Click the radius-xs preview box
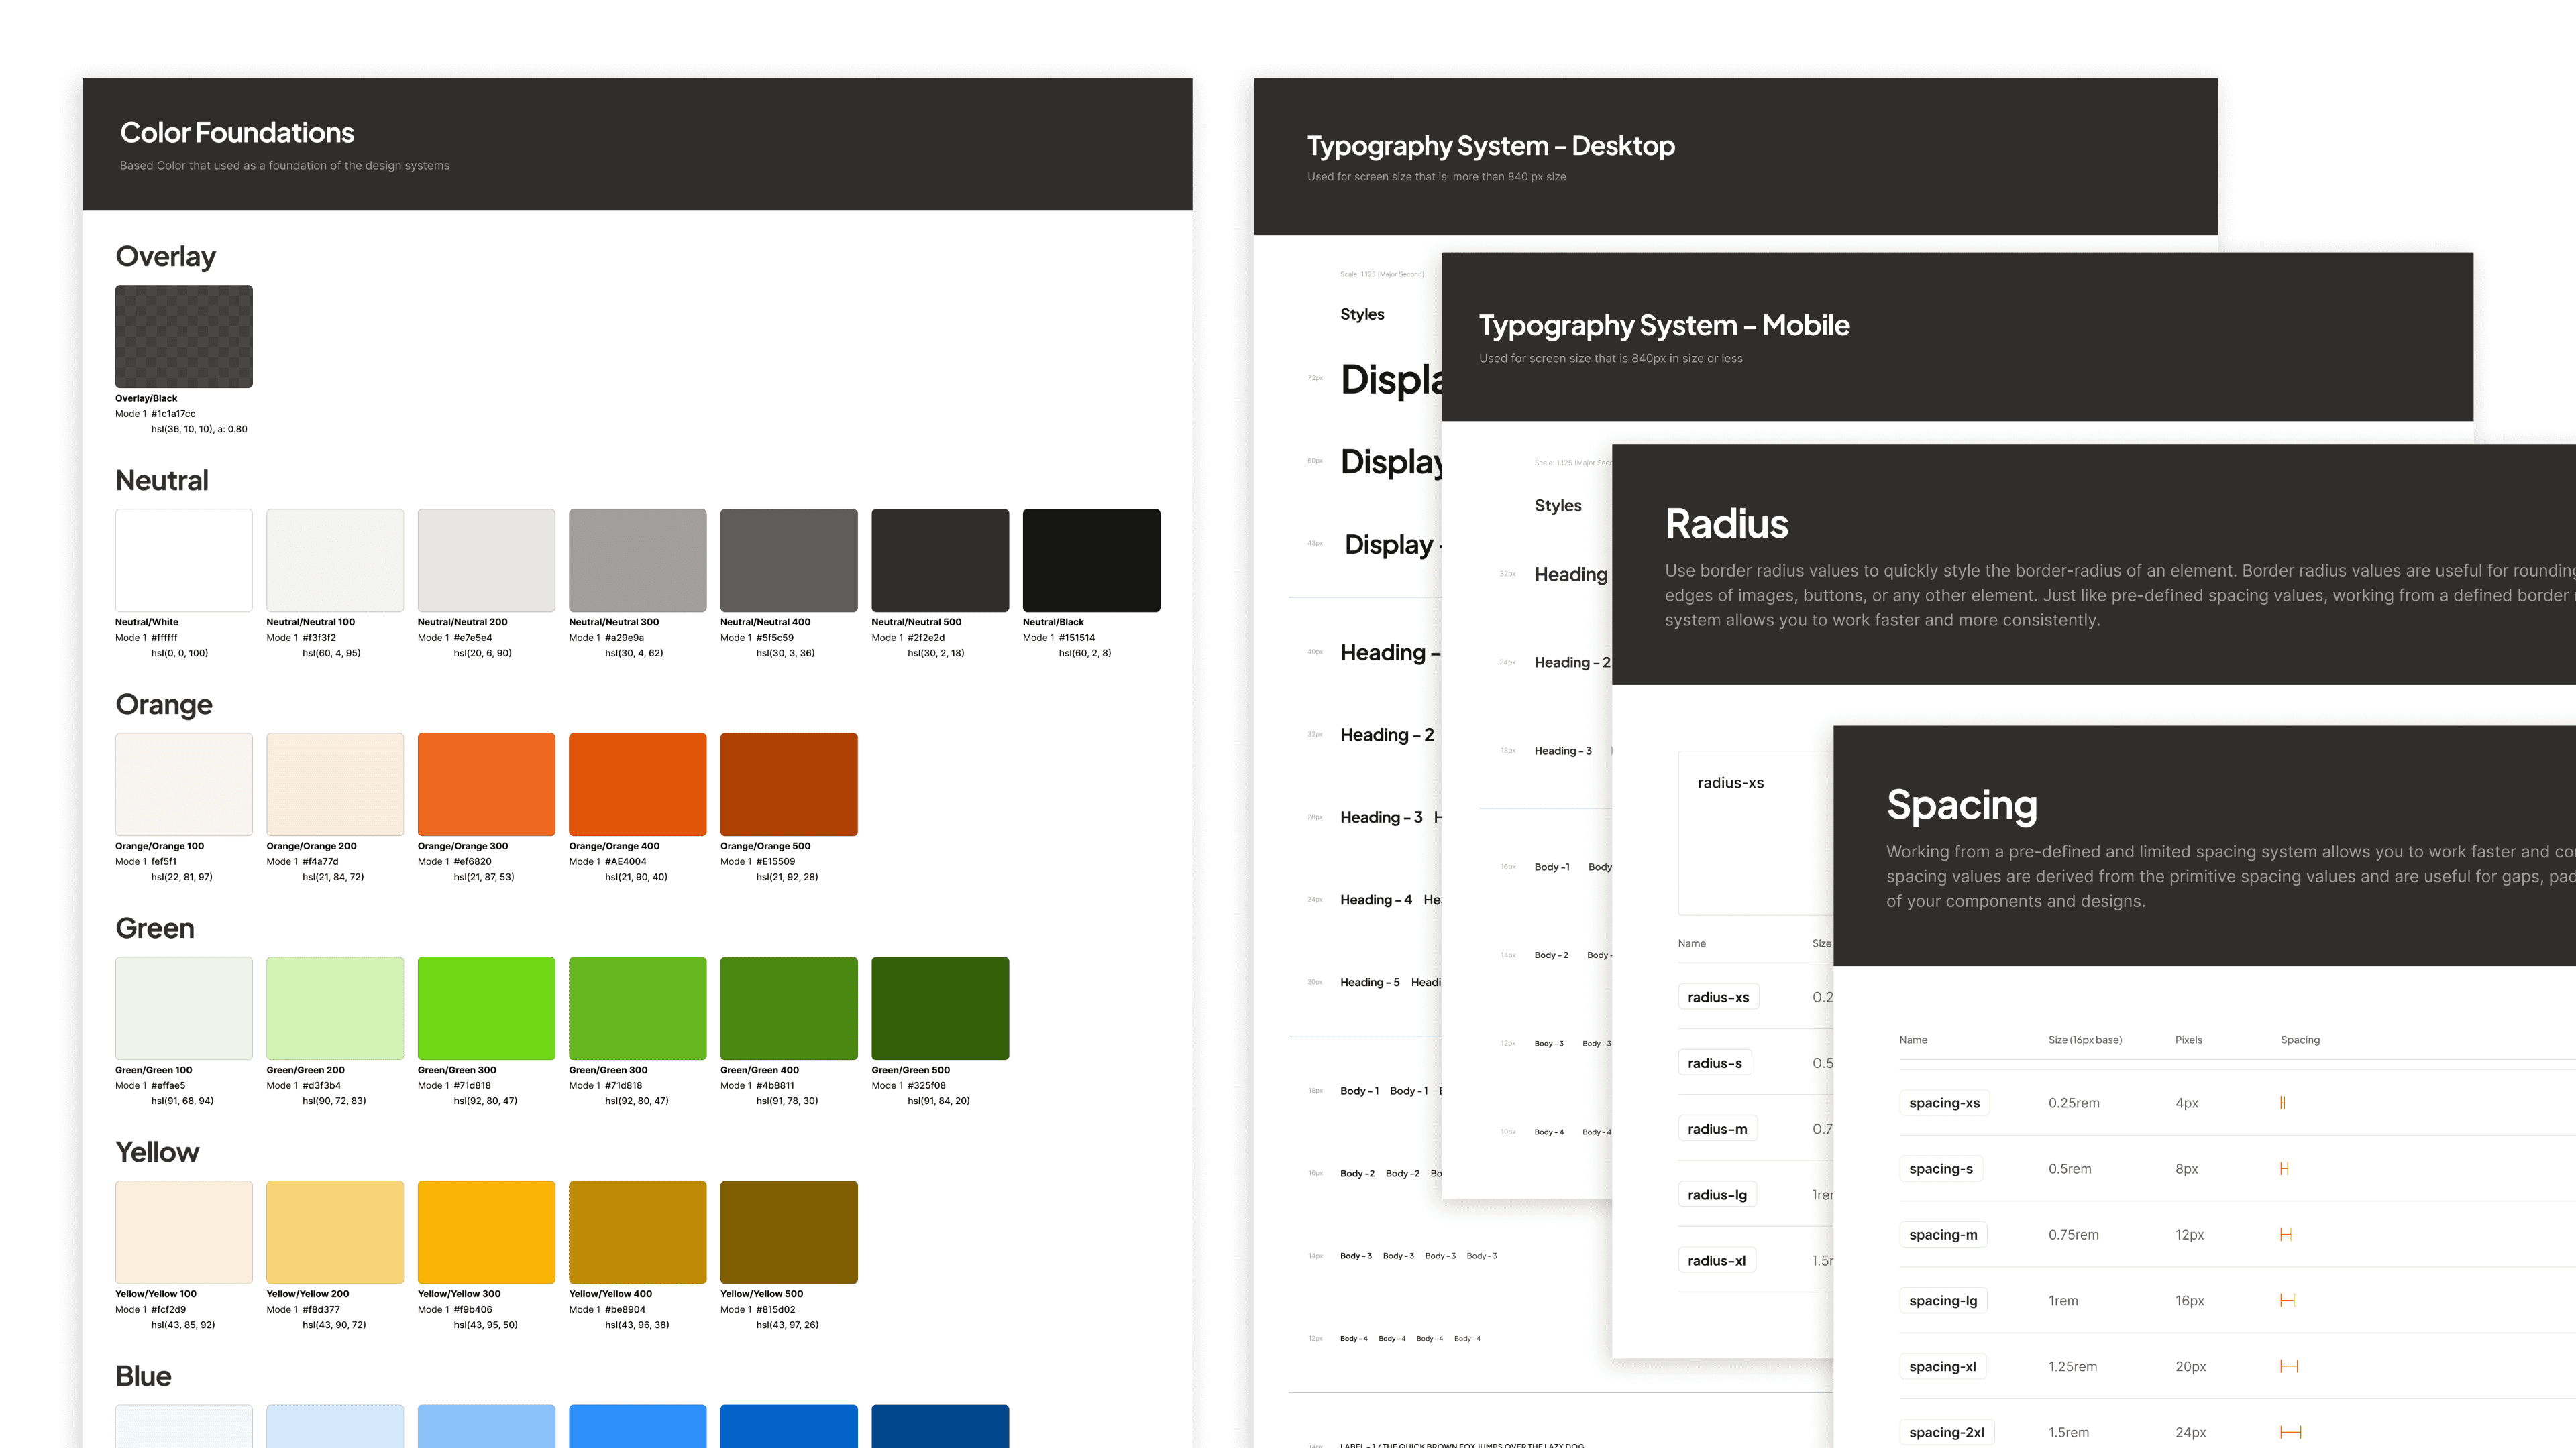The height and width of the screenshot is (1448, 2576). click(x=1756, y=835)
